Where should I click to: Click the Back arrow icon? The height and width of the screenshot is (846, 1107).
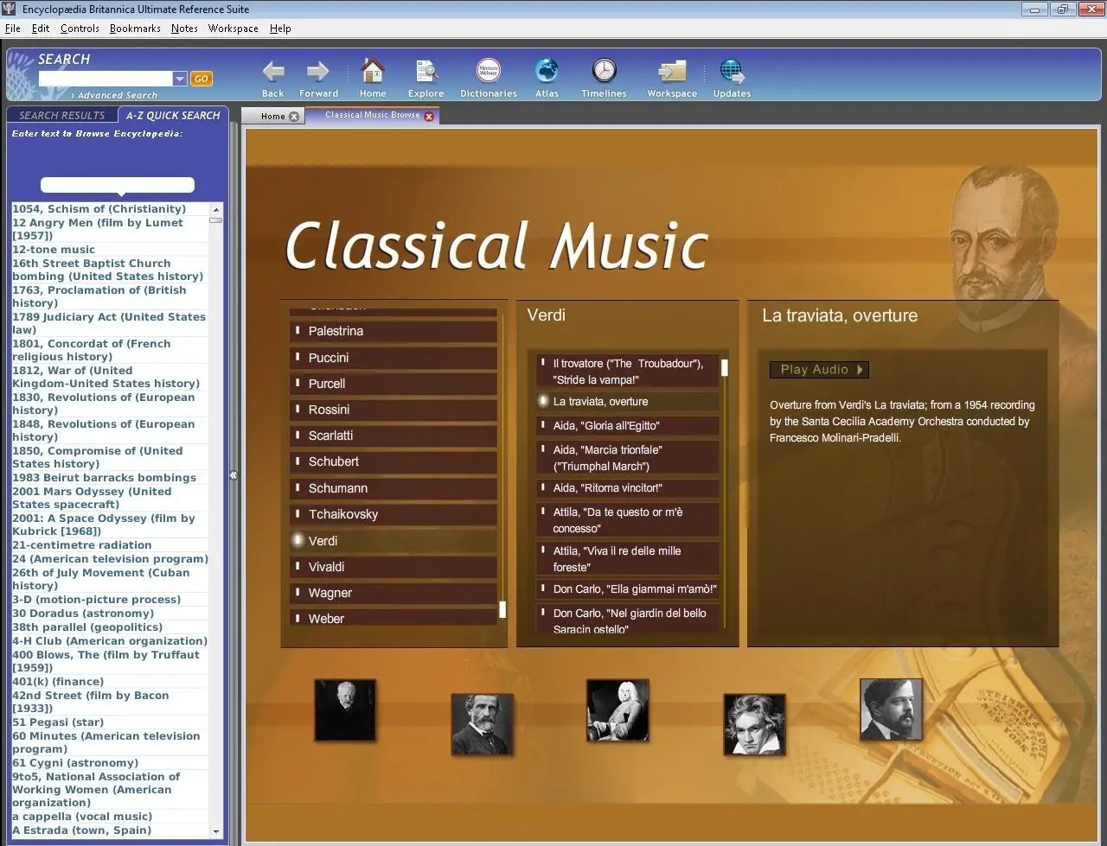coord(273,72)
